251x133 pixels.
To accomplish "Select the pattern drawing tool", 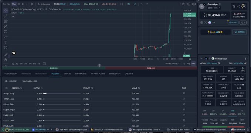I will pos(6,26).
